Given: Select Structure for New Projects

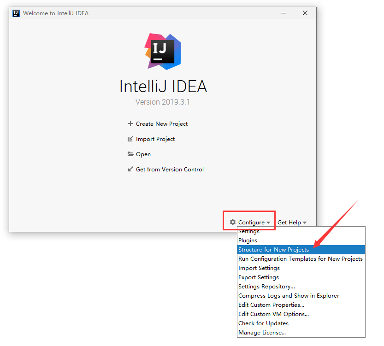Looking at the screenshot, I should 301,250.
